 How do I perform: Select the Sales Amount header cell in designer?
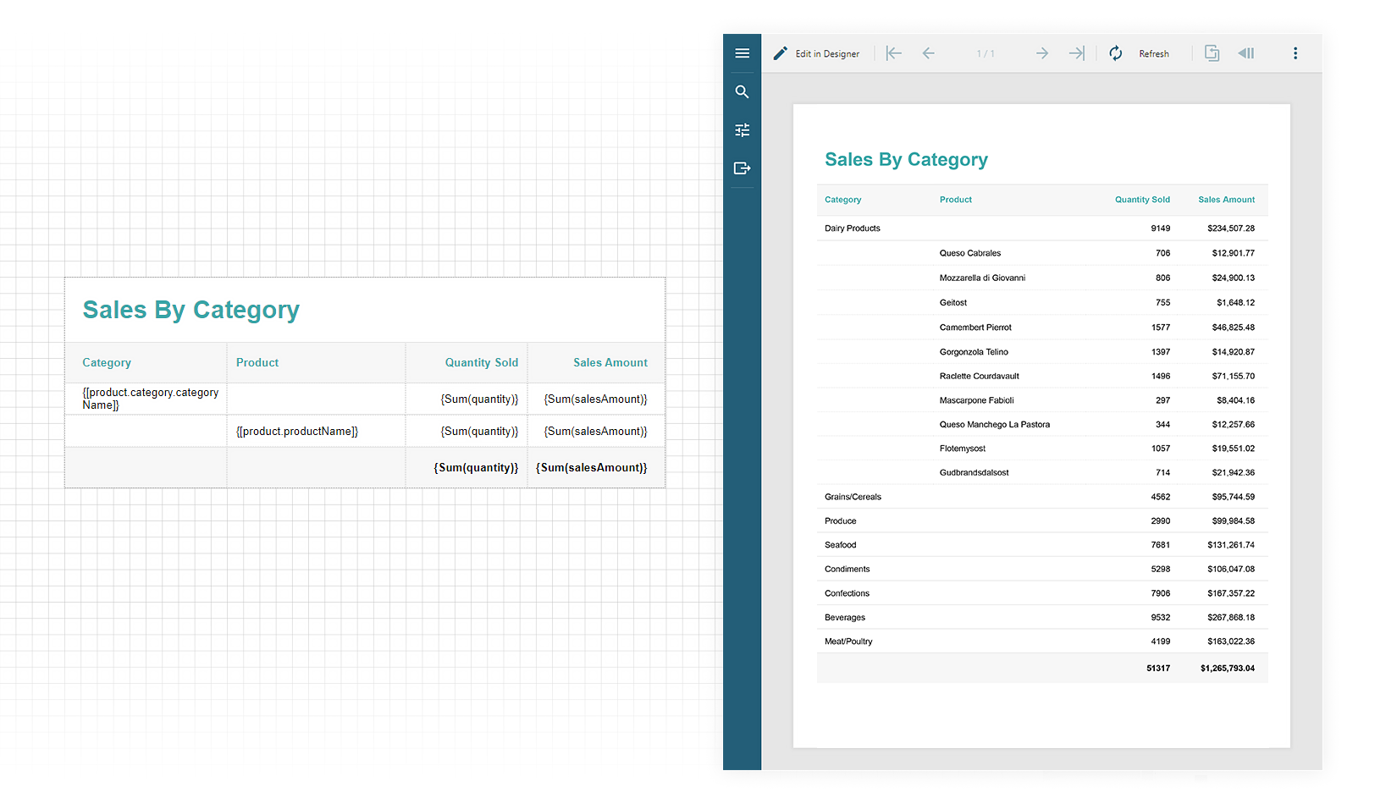[596, 362]
